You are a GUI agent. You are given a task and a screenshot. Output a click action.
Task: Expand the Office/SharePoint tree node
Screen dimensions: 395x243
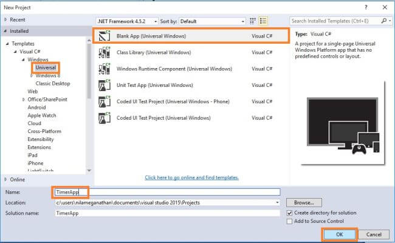24,100
